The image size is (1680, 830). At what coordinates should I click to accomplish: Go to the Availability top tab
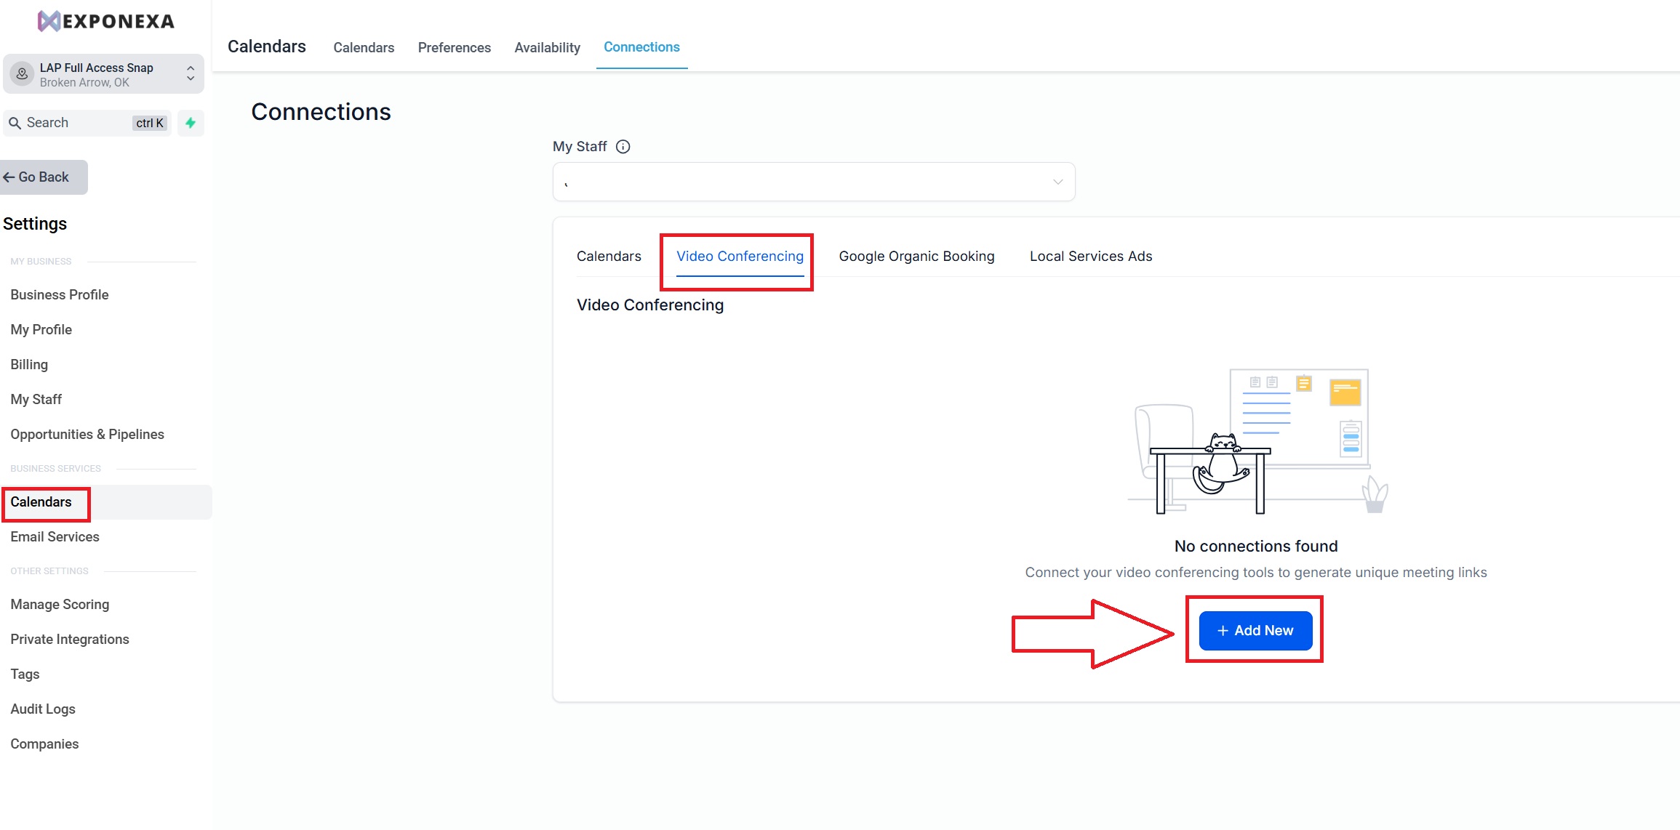click(x=547, y=48)
